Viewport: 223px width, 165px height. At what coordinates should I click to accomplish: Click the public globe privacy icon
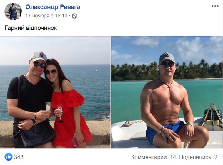click(74, 16)
